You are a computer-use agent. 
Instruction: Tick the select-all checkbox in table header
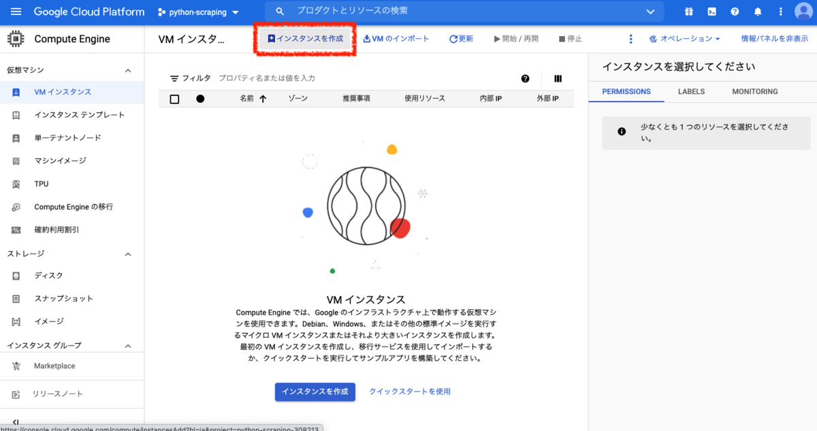point(174,99)
